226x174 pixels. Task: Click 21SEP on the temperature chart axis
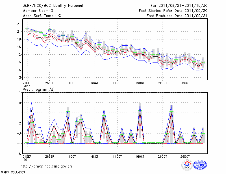pyautogui.click(x=27, y=84)
